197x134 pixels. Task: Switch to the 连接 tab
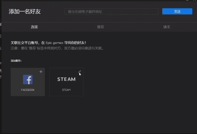click(x=34, y=27)
